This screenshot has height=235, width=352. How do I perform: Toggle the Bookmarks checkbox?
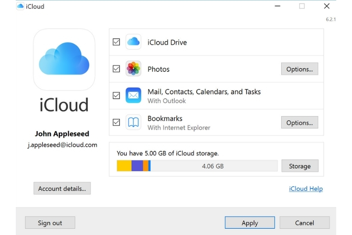116,122
